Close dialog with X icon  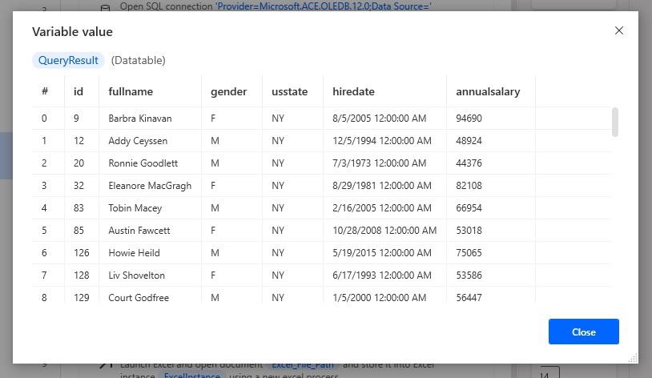618,30
